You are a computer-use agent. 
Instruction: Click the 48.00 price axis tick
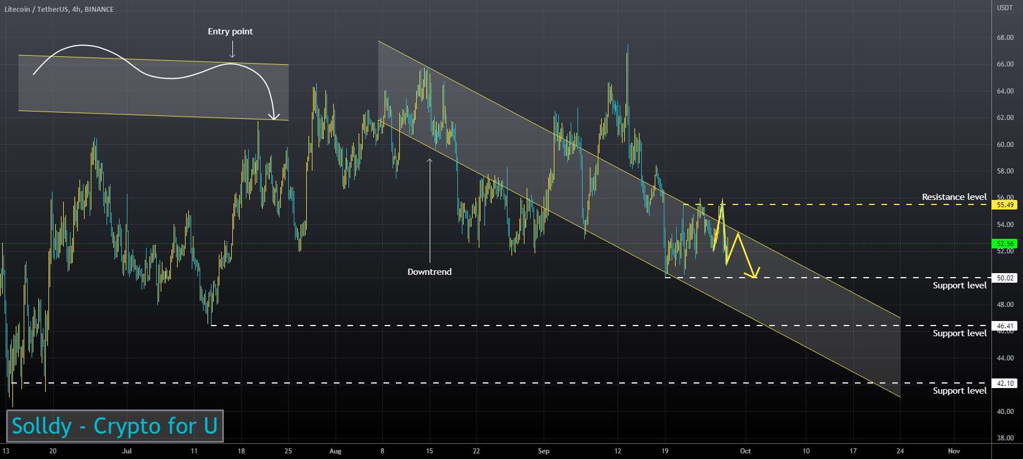click(1005, 305)
